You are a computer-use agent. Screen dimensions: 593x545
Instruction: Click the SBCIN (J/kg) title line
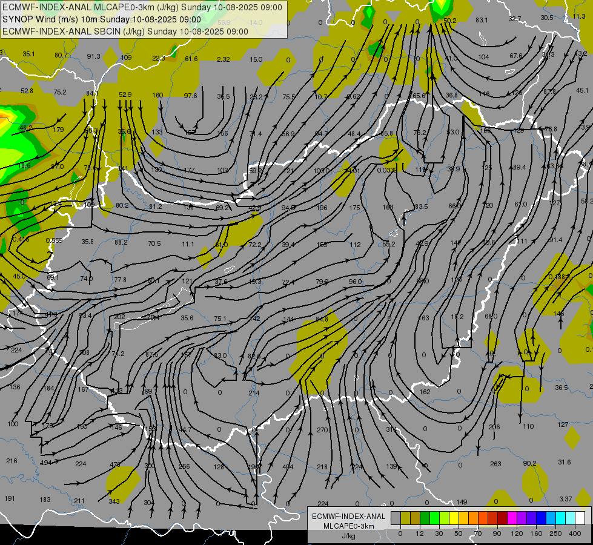[125, 31]
